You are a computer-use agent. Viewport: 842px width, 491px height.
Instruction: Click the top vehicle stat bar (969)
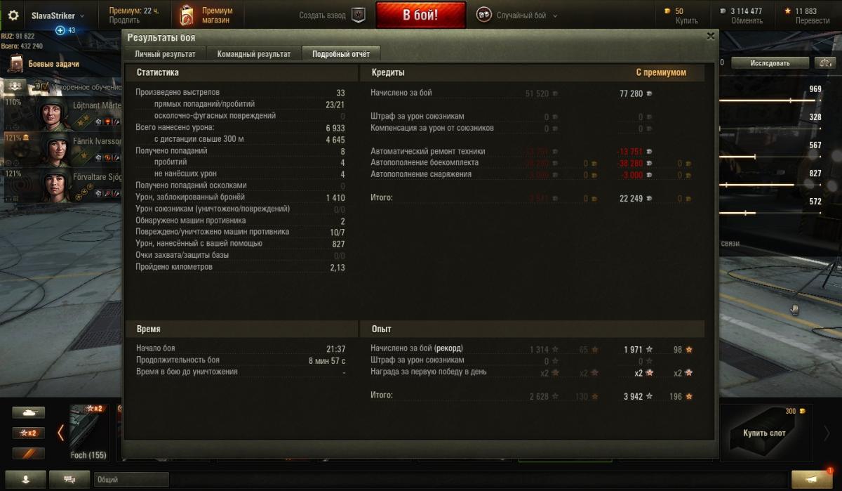[771, 100]
